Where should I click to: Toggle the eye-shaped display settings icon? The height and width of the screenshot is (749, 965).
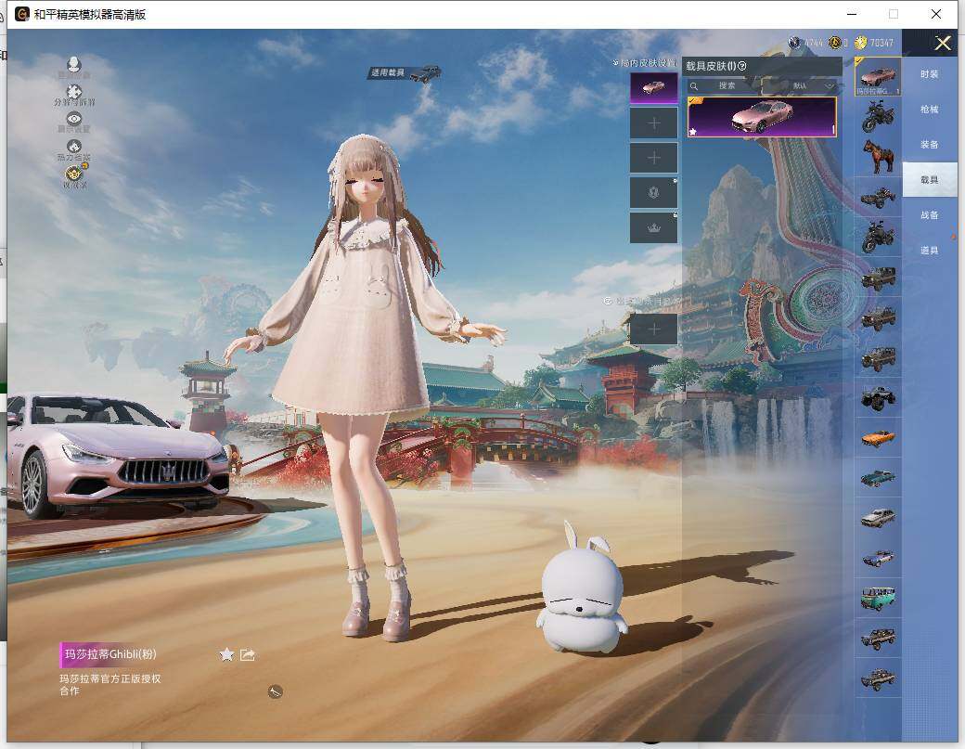point(73,120)
